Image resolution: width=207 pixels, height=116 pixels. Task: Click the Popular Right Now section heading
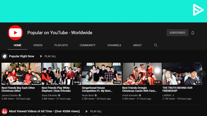click(21, 56)
